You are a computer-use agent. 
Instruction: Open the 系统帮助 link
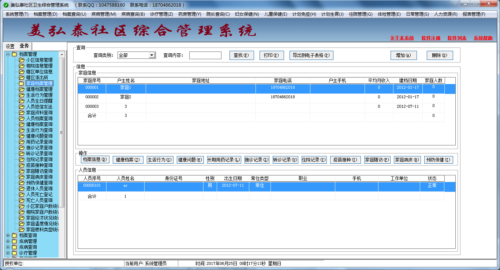(483, 38)
